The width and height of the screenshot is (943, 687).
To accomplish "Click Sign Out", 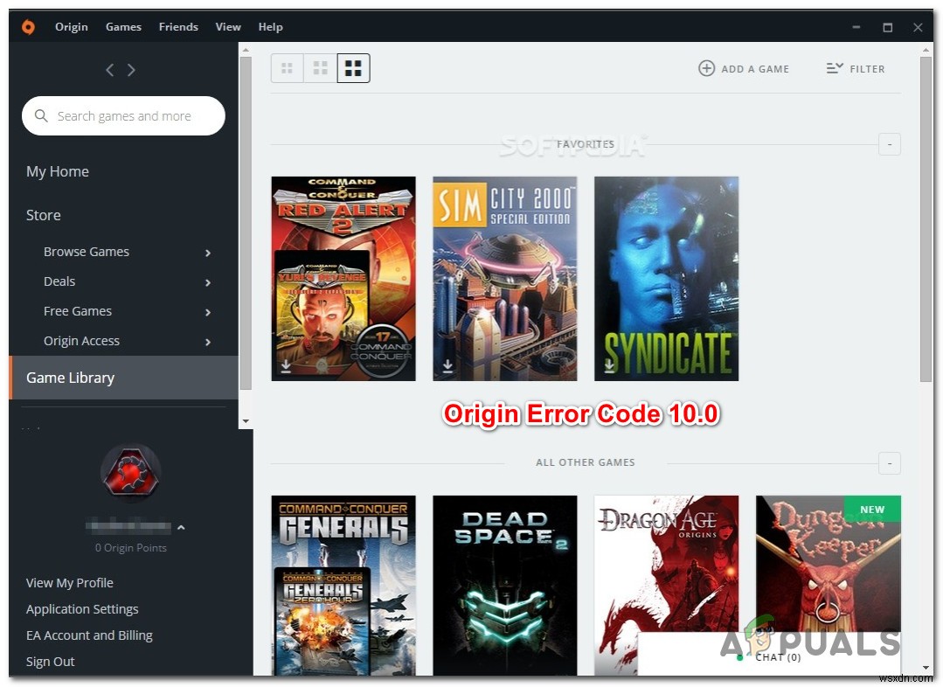I will (x=50, y=662).
